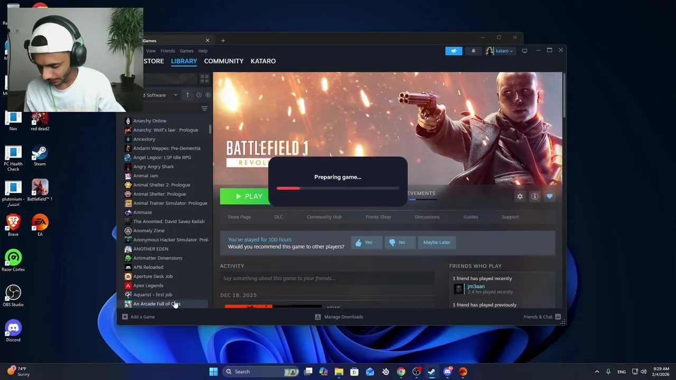Viewport: 676px width, 380px height.
Task: Open the Store Page link
Action: pyautogui.click(x=239, y=217)
